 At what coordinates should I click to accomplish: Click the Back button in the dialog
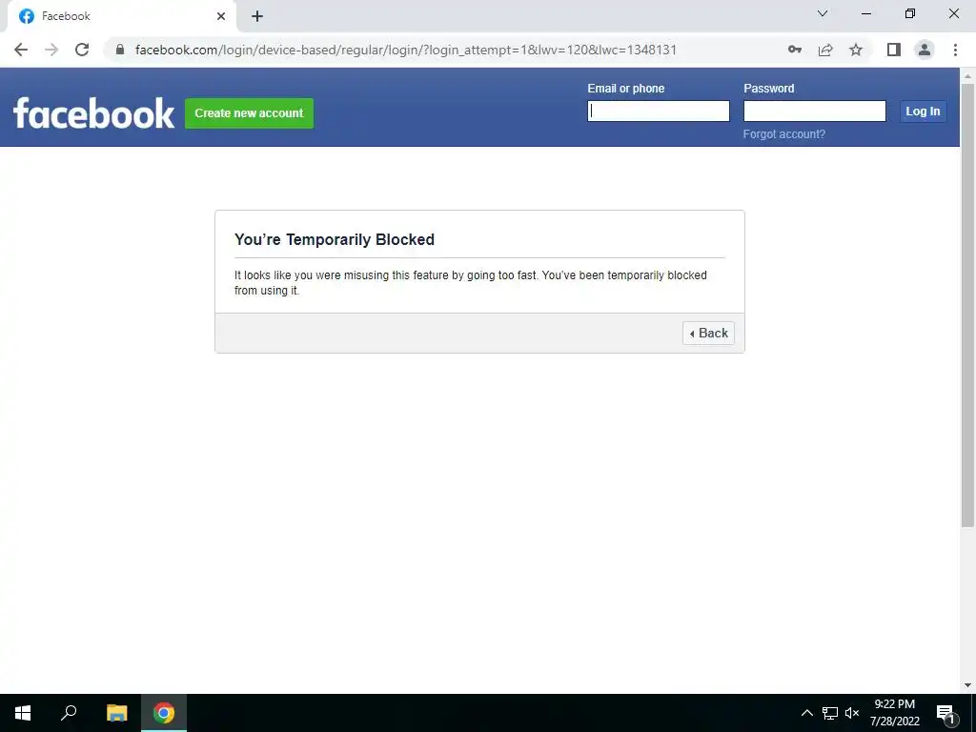tap(708, 333)
